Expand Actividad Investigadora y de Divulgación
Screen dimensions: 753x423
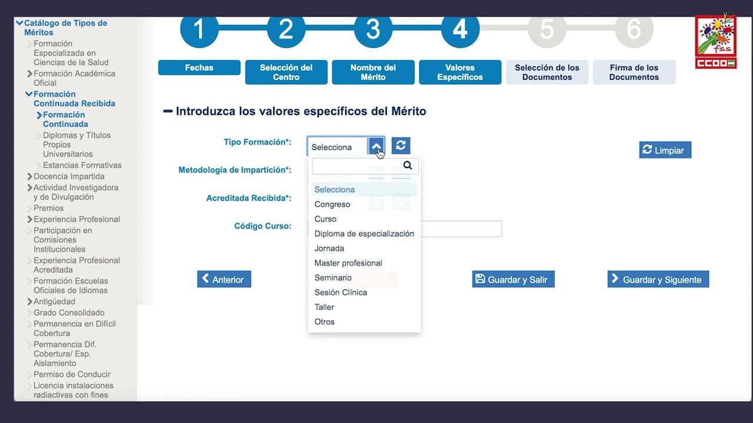pyautogui.click(x=29, y=188)
